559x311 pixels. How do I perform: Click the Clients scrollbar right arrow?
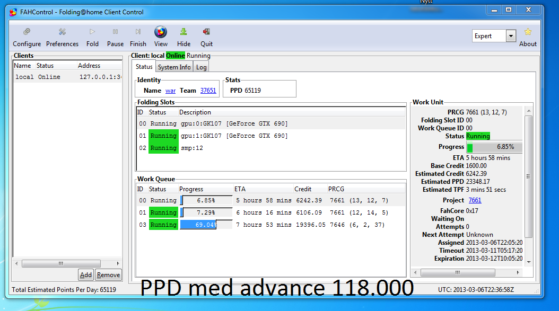pyautogui.click(x=118, y=264)
